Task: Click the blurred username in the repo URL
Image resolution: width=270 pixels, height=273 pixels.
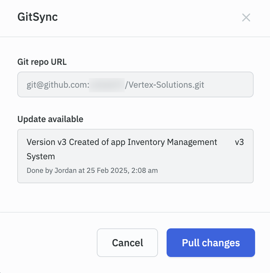Action: click(x=107, y=85)
